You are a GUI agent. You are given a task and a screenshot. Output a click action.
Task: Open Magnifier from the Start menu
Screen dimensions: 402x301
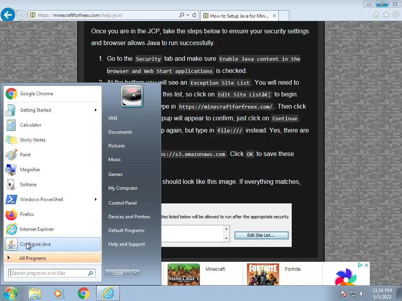point(53,169)
